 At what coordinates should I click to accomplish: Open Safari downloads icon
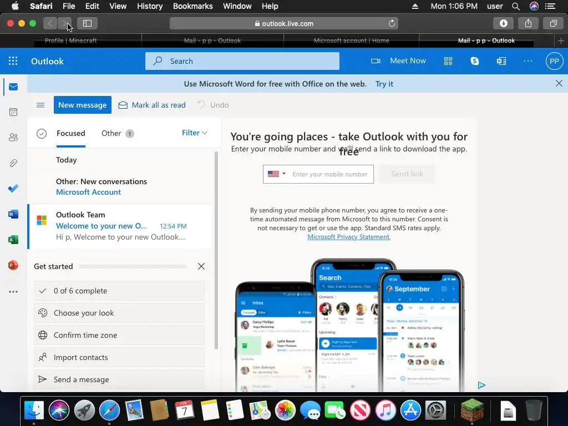[x=504, y=23]
